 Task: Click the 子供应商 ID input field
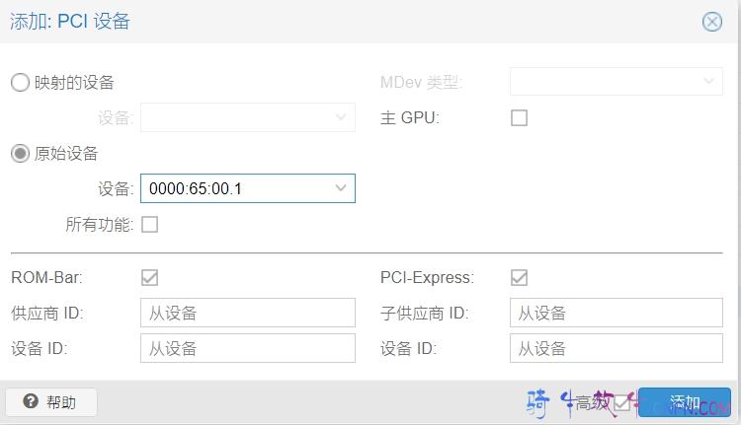click(x=617, y=314)
